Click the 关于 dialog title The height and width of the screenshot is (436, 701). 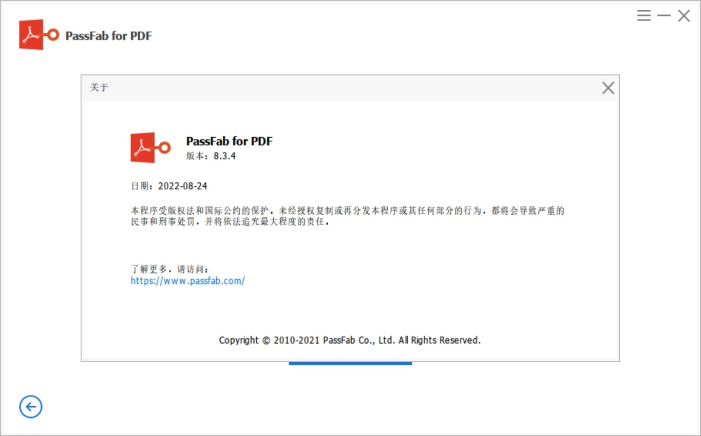pos(99,87)
